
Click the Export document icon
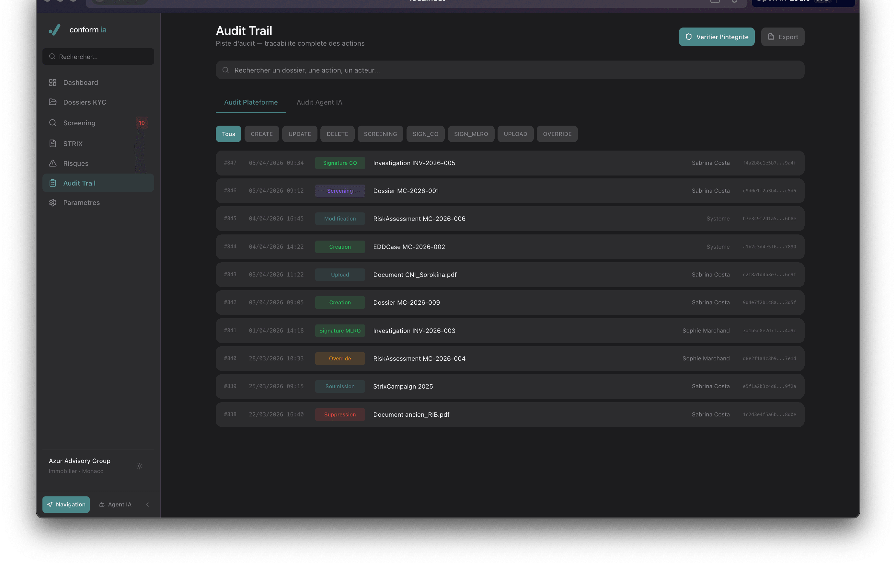(771, 37)
